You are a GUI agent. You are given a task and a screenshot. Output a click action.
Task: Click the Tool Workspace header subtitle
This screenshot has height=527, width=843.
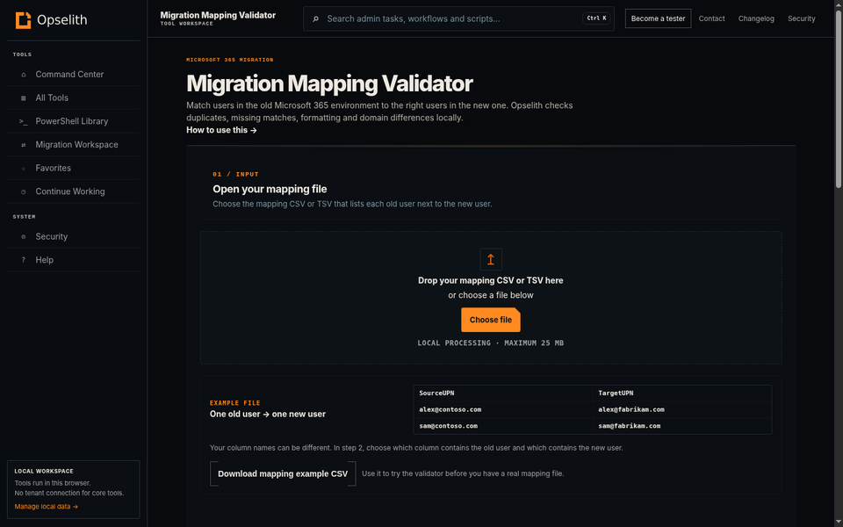(x=186, y=25)
